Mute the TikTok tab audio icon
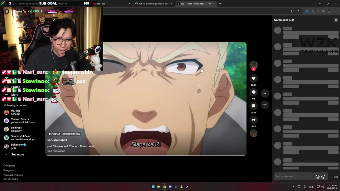The image size is (340, 191). click(210, 4)
